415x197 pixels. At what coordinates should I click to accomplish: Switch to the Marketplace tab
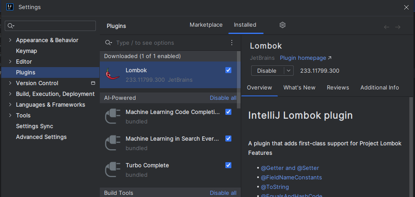coord(206,25)
